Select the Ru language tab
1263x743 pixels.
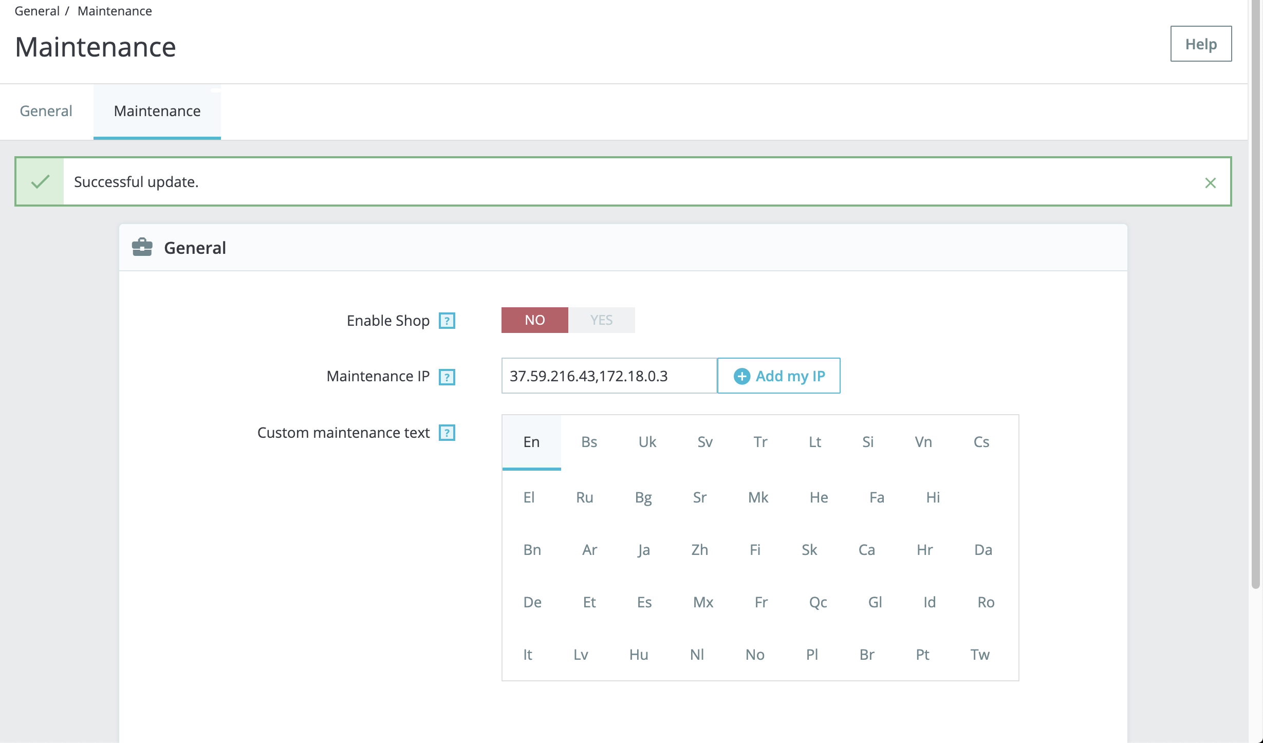point(585,497)
